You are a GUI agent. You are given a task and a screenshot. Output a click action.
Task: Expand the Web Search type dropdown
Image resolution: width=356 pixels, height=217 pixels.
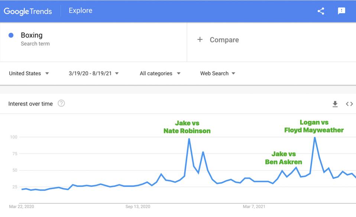218,73
